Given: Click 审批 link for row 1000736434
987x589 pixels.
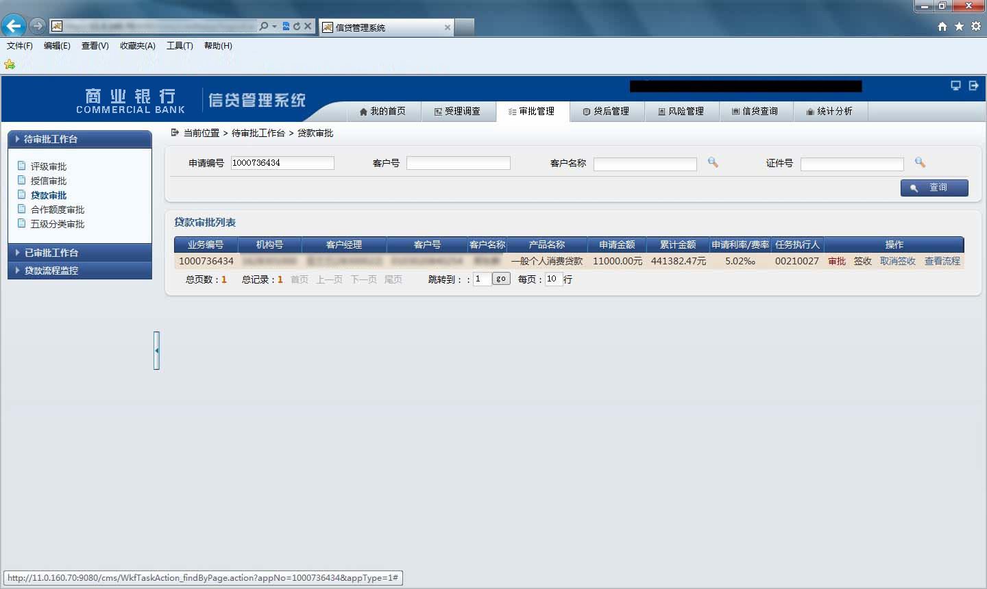Looking at the screenshot, I should (x=837, y=261).
